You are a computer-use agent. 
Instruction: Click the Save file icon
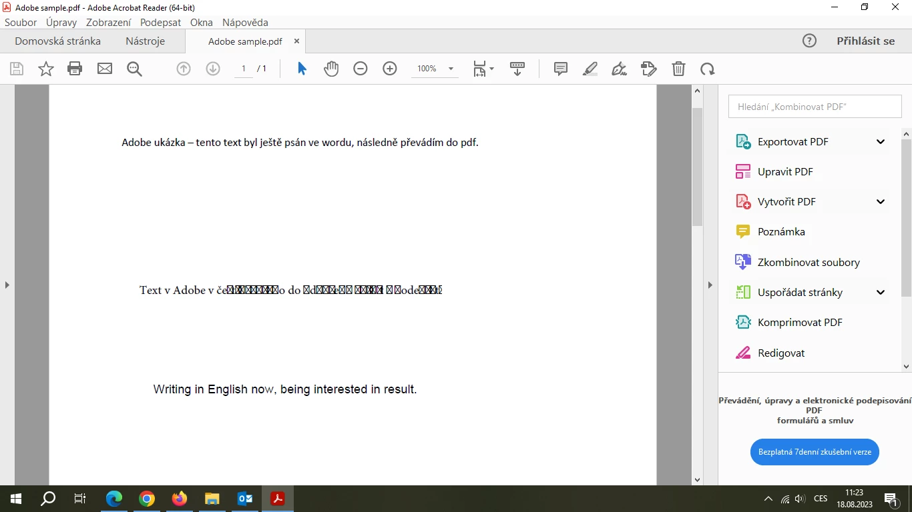(x=17, y=69)
